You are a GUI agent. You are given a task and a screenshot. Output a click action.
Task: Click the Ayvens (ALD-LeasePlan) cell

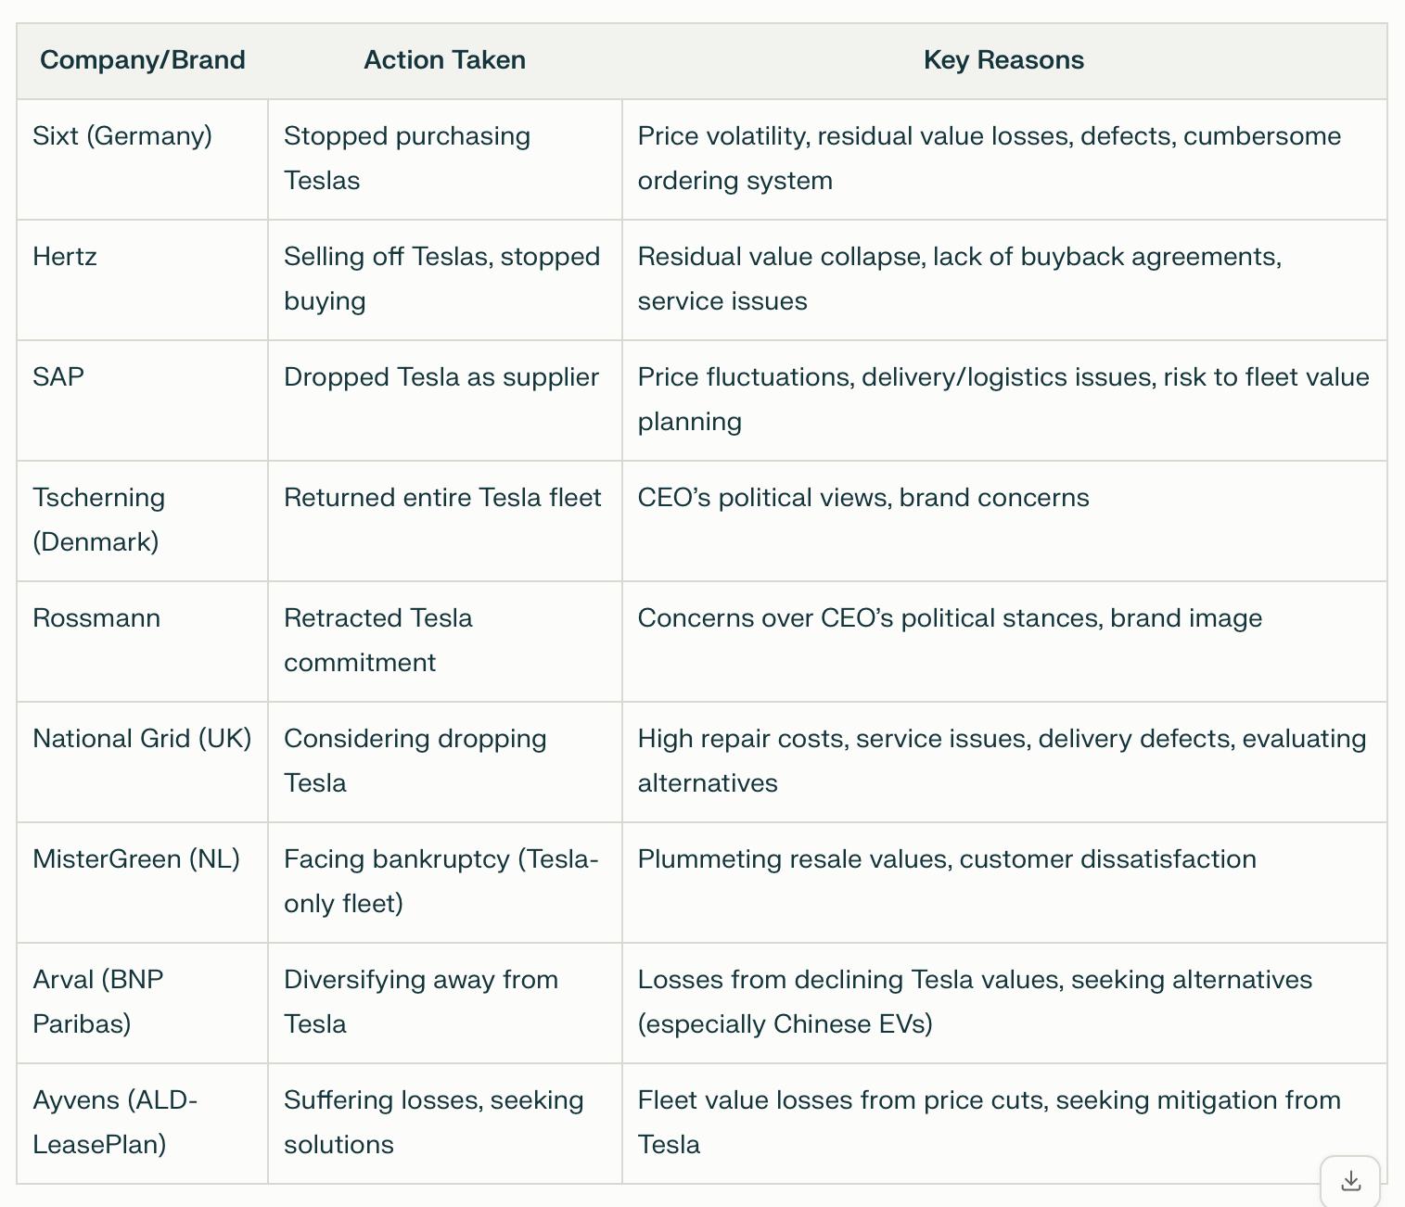tap(115, 1122)
